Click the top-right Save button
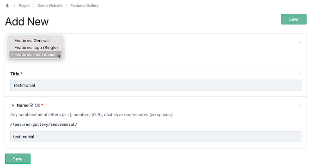 point(293,19)
